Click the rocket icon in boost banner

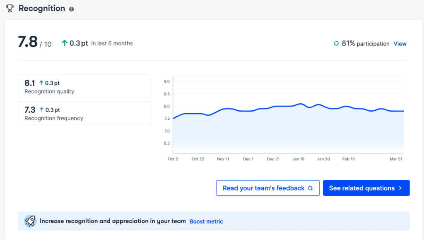pos(30,221)
